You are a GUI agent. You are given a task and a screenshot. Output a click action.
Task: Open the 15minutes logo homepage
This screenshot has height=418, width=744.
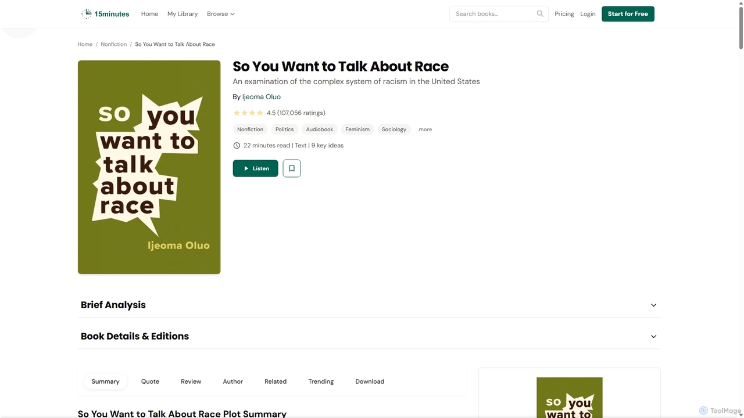(105, 14)
